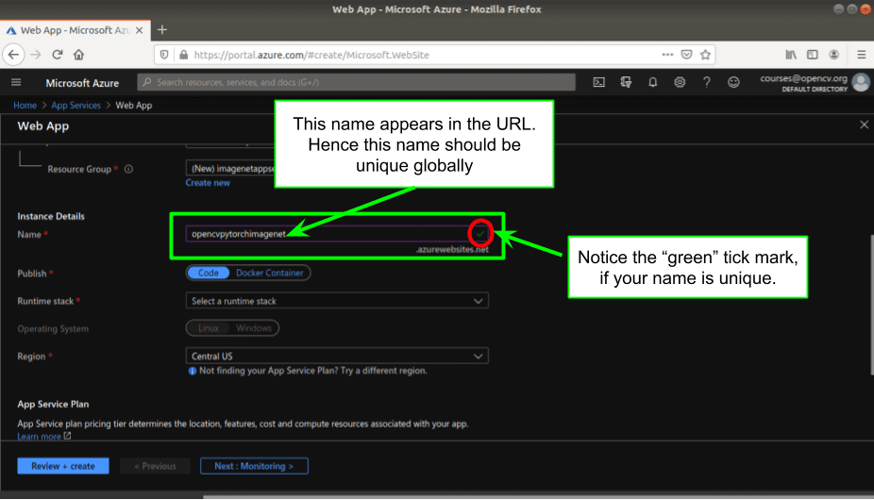Viewport: 874px width, 500px height.
Task: Click the tracking protection shield icon
Action: [x=164, y=55]
